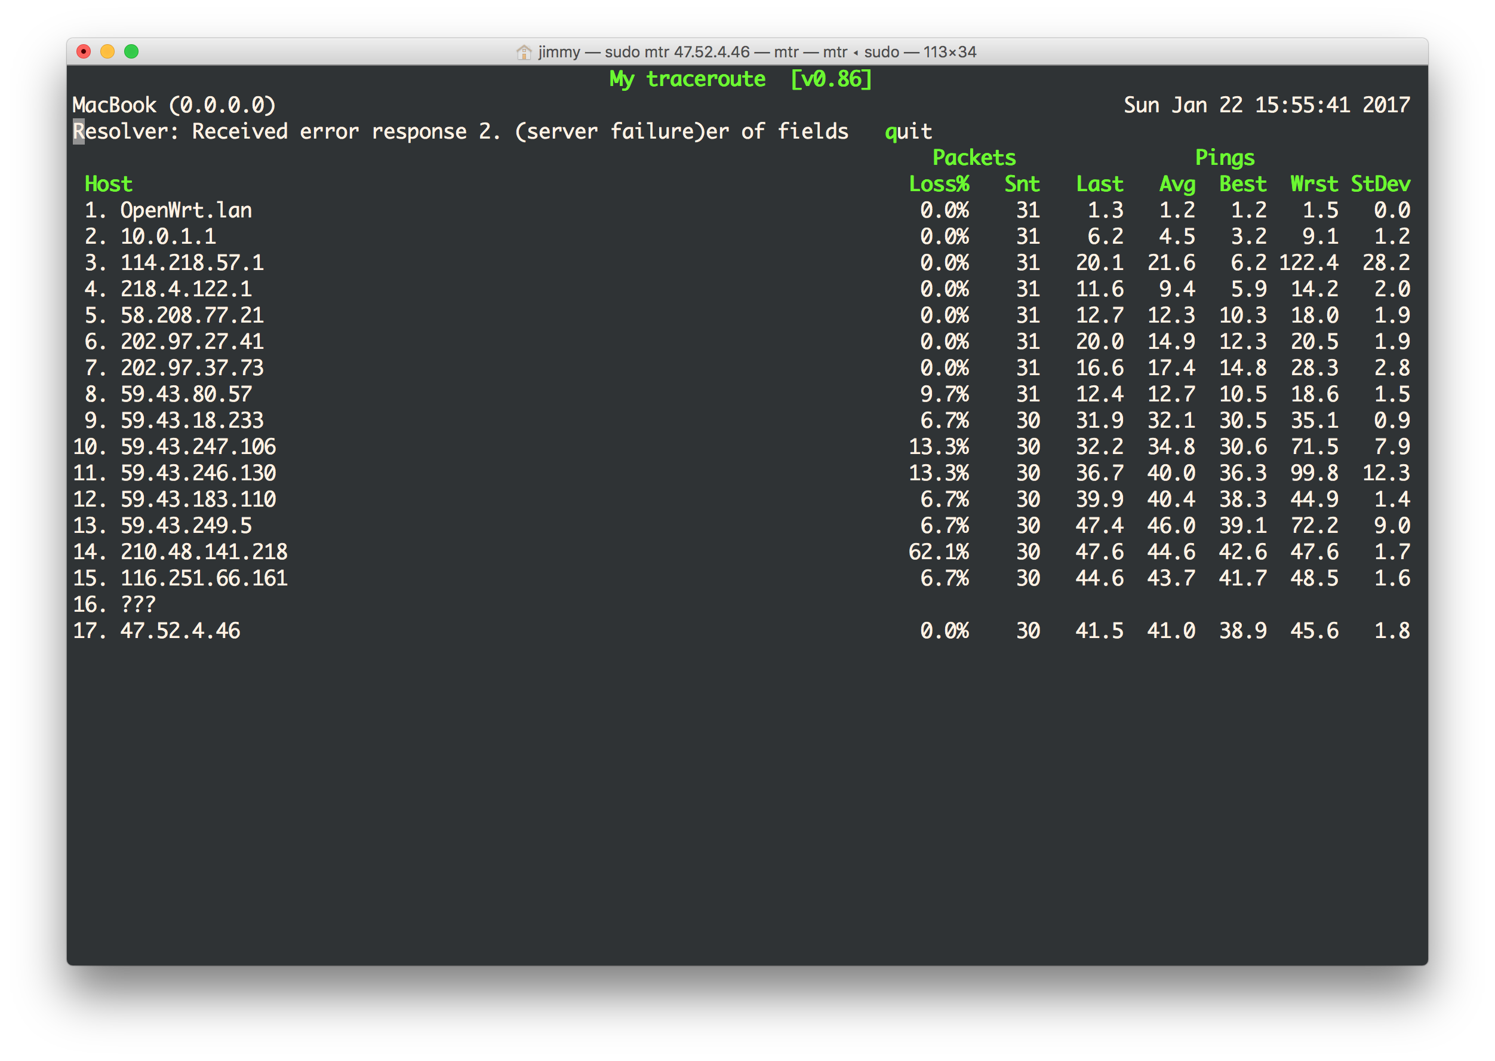
Task: Click the 'Host' column header
Action: click(109, 184)
